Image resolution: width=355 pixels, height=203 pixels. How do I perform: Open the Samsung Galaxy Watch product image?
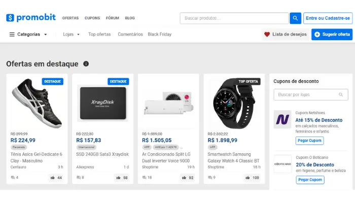234,103
